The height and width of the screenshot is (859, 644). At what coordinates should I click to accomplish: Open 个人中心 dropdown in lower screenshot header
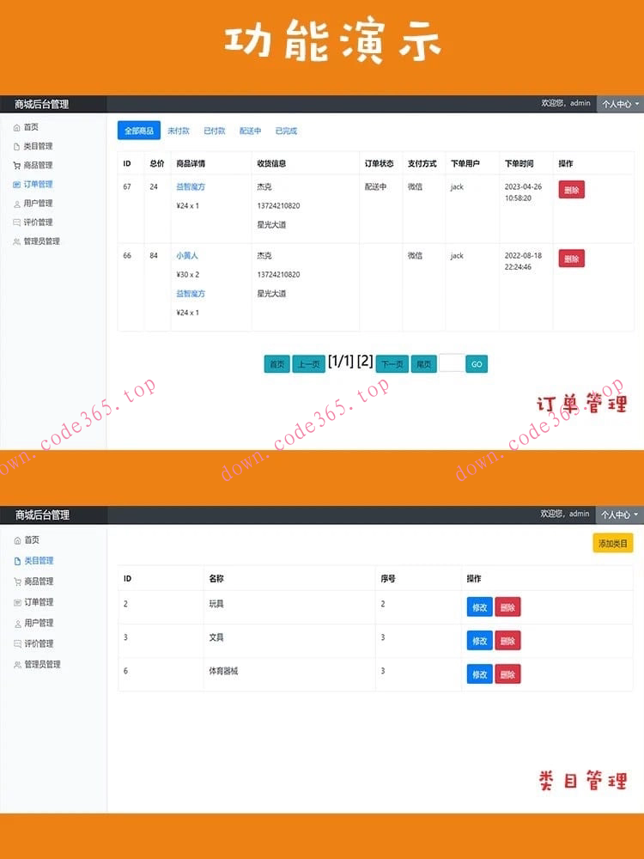click(x=619, y=515)
